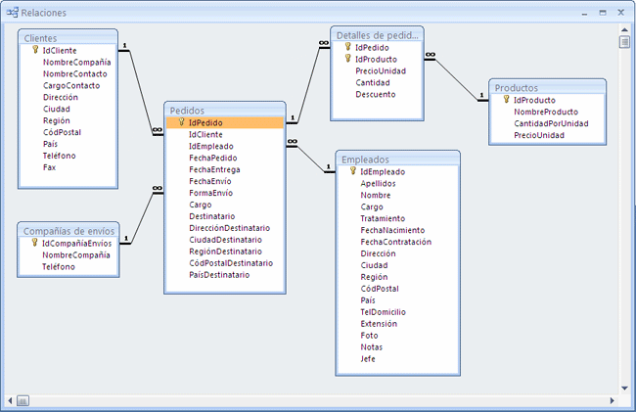Click the key icon beside IdCompañíaEnvíos
Viewport: 636px width, 412px height.
tap(36, 243)
